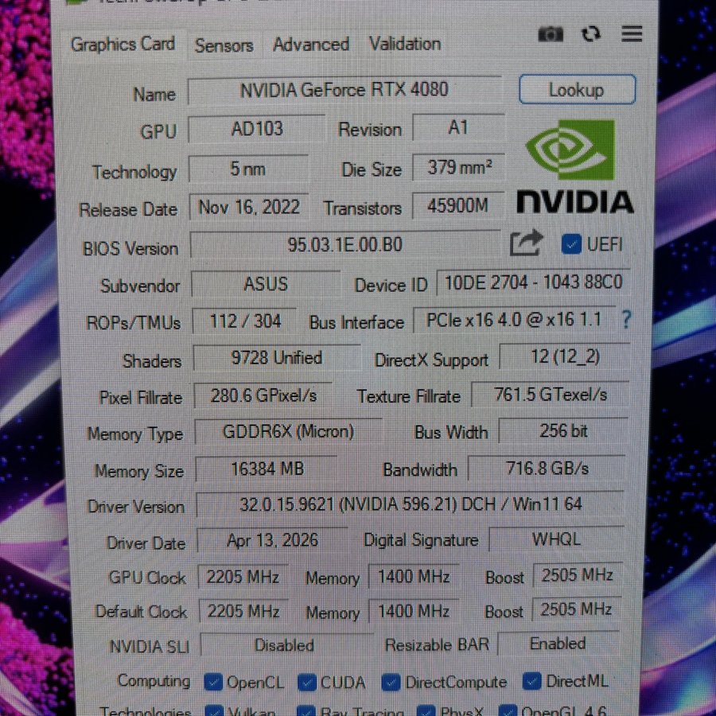The height and width of the screenshot is (716, 716).
Task: Toggle the DirectML checkbox
Action: pos(532,682)
